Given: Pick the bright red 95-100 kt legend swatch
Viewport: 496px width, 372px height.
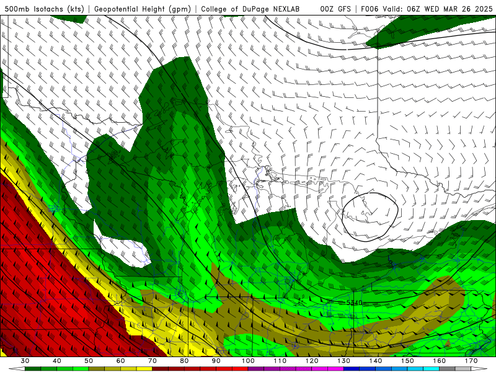Looking at the screenshot, I should (x=240, y=369).
